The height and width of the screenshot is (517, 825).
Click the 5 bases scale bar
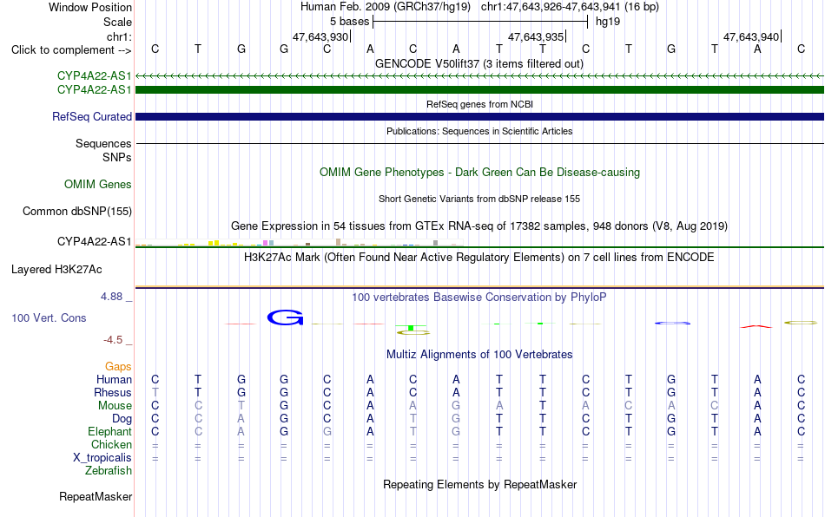(x=480, y=22)
